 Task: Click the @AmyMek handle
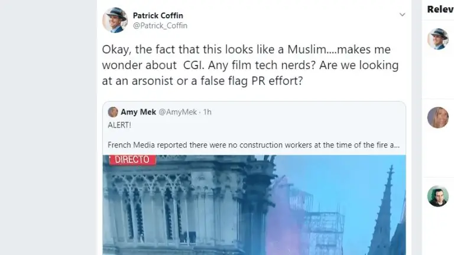coord(177,112)
